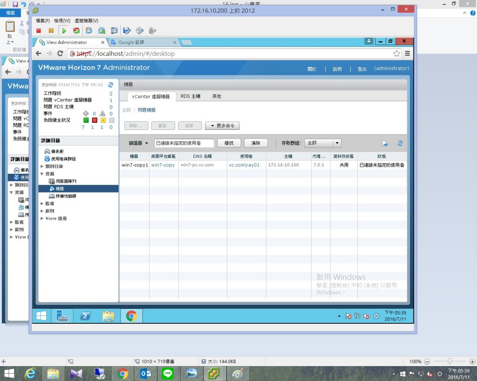Open LINE from the host taskbar
This screenshot has height=381, width=477.
(168, 374)
